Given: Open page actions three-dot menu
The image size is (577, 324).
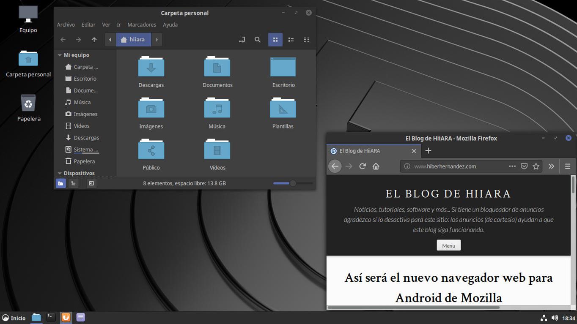Looking at the screenshot, I should click(512, 166).
